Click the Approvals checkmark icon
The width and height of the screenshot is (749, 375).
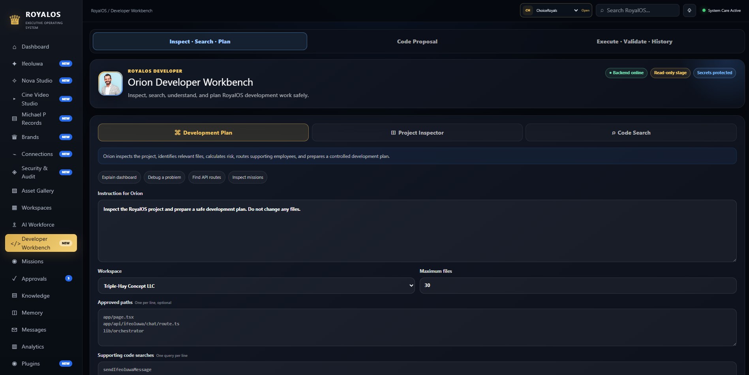[x=15, y=278]
